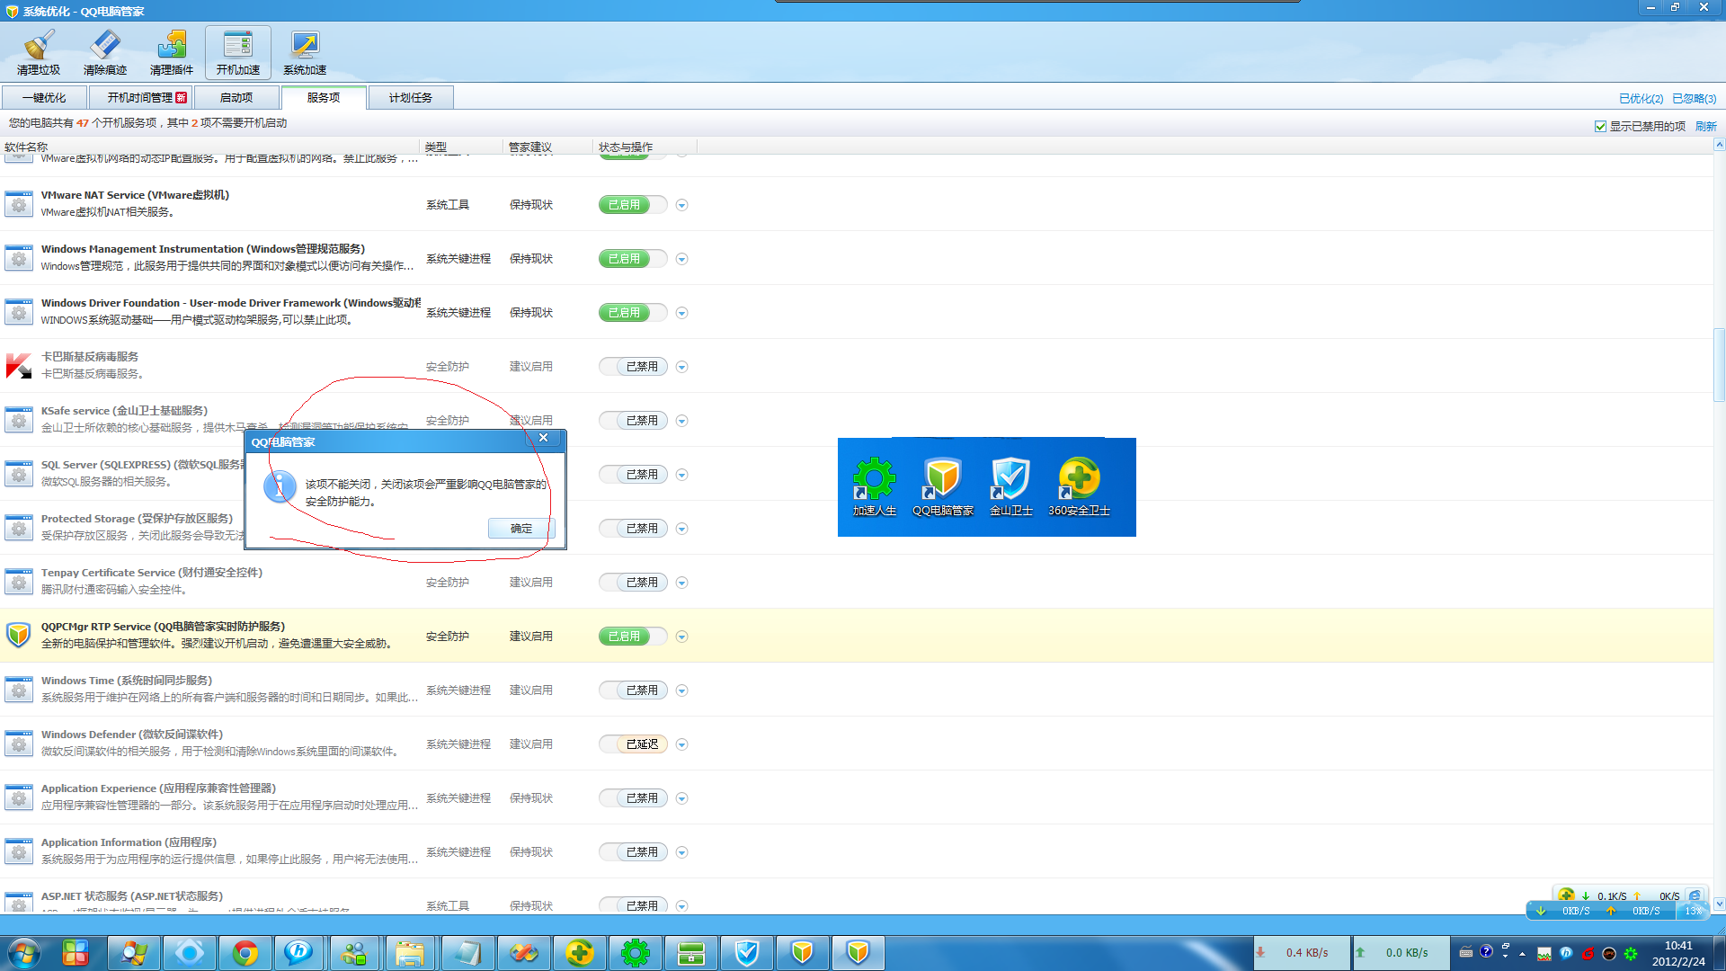
Task: Open 清理垃圾 toolbar icon
Action: pyautogui.click(x=38, y=52)
